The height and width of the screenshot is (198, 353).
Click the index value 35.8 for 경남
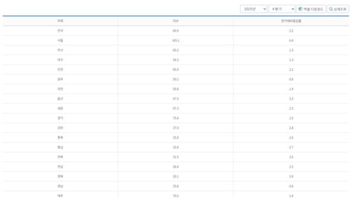click(x=175, y=186)
